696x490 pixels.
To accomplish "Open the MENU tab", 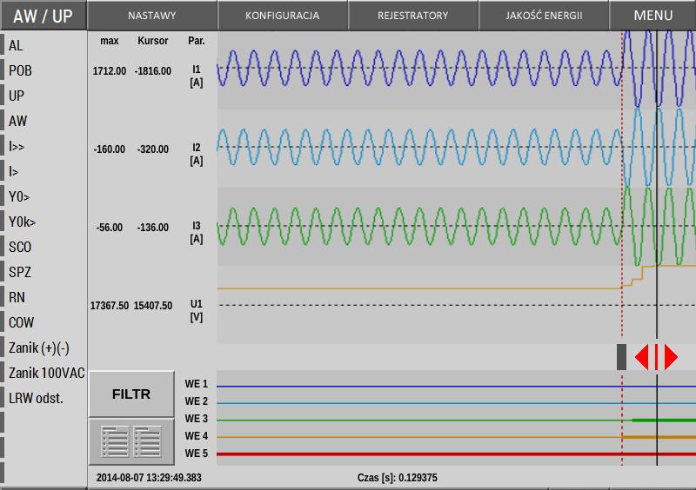I will coord(653,16).
